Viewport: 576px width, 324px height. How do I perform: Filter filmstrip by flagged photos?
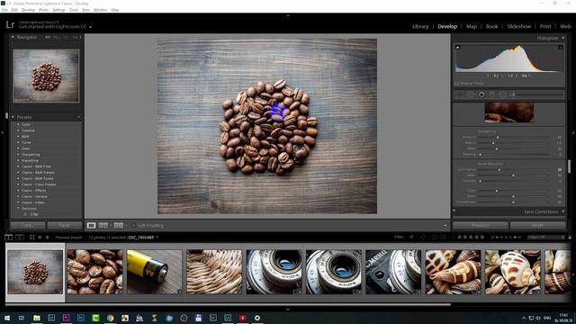tap(411, 238)
